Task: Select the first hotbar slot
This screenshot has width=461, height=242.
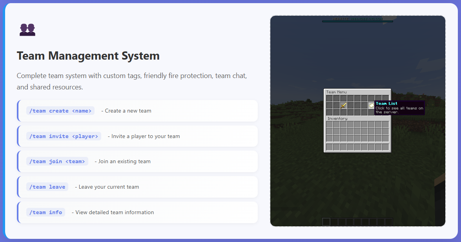Action: [326, 222]
